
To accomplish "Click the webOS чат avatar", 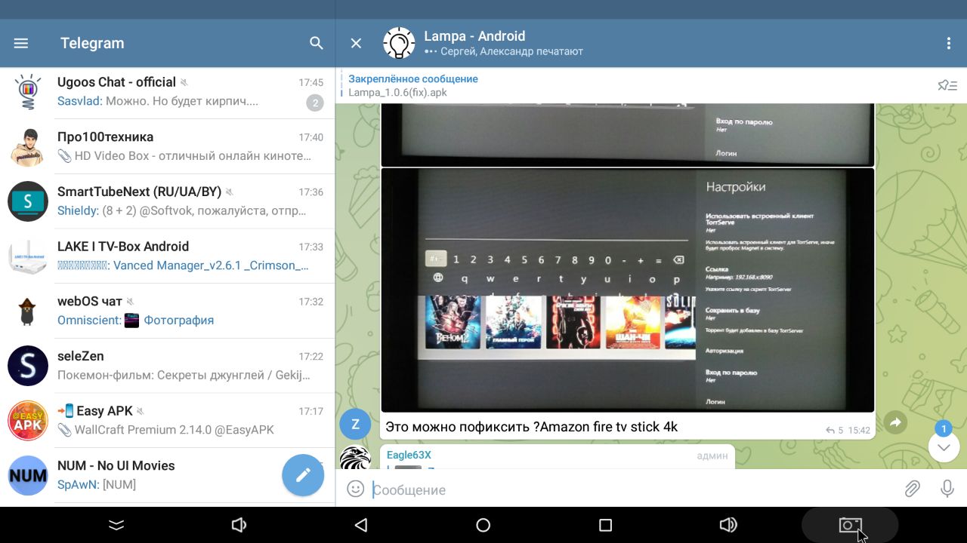I will point(28,311).
